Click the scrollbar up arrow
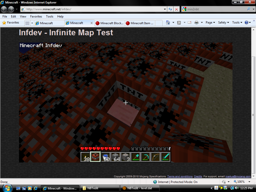This screenshot has height=192, width=256. point(253,30)
